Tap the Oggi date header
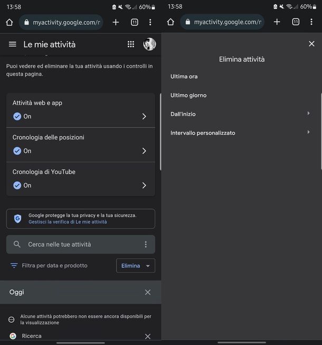 pyautogui.click(x=17, y=292)
